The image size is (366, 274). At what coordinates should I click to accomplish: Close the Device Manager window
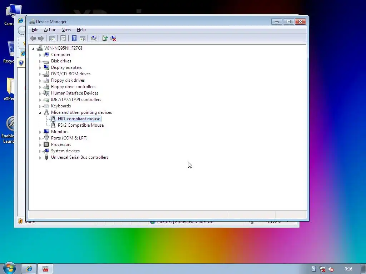click(x=300, y=22)
